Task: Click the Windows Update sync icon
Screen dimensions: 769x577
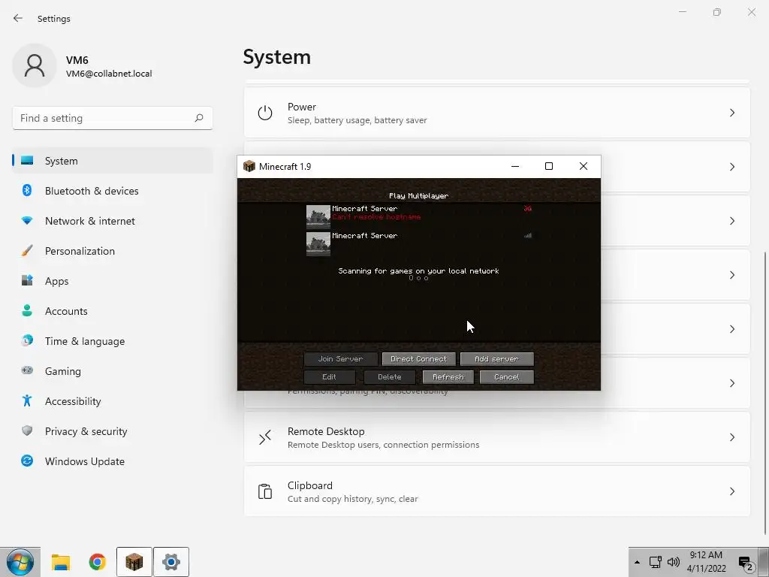Action: tap(27, 461)
